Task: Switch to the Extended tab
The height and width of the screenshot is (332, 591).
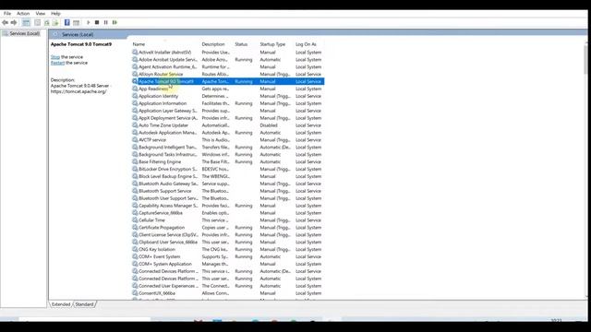Action: (x=61, y=304)
